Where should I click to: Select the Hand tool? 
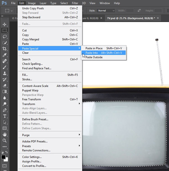pyautogui.click(x=5, y=134)
